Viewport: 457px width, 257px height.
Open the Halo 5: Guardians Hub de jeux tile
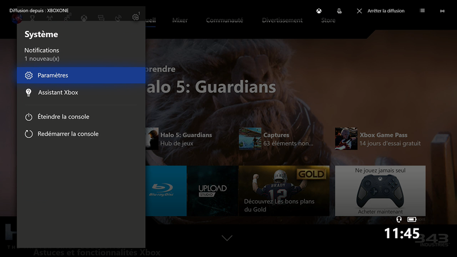179,139
